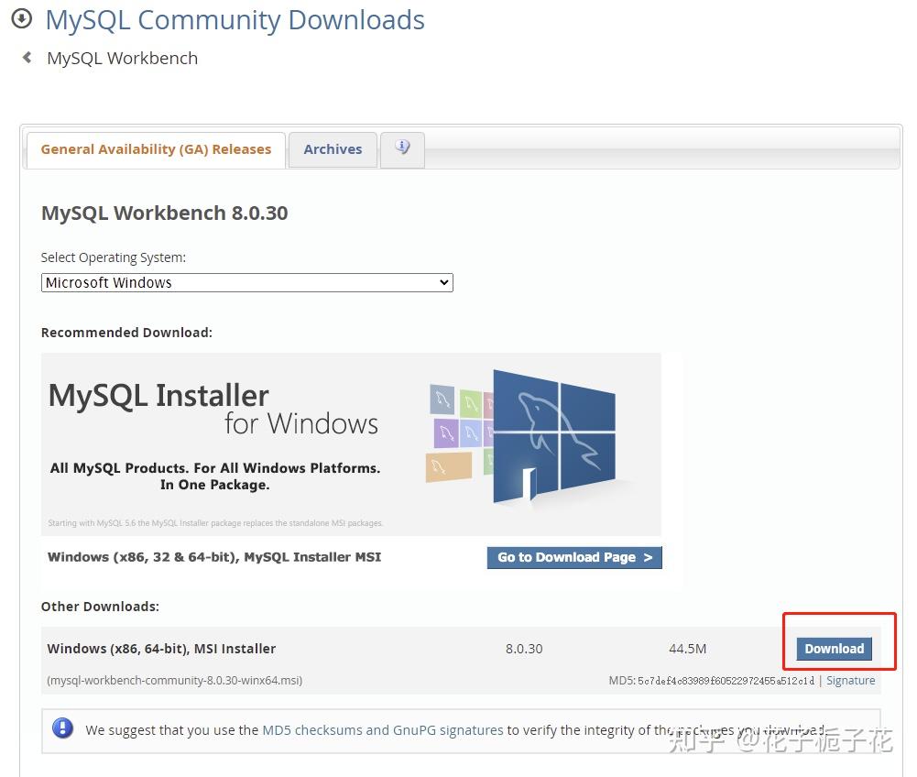Open the info bubble tab beside Archives
This screenshot has height=777, width=917.
401,147
